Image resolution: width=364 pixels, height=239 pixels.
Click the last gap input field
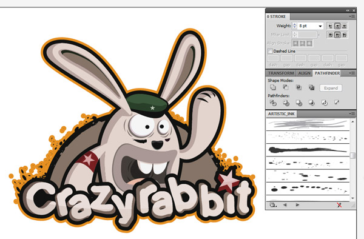341,58
